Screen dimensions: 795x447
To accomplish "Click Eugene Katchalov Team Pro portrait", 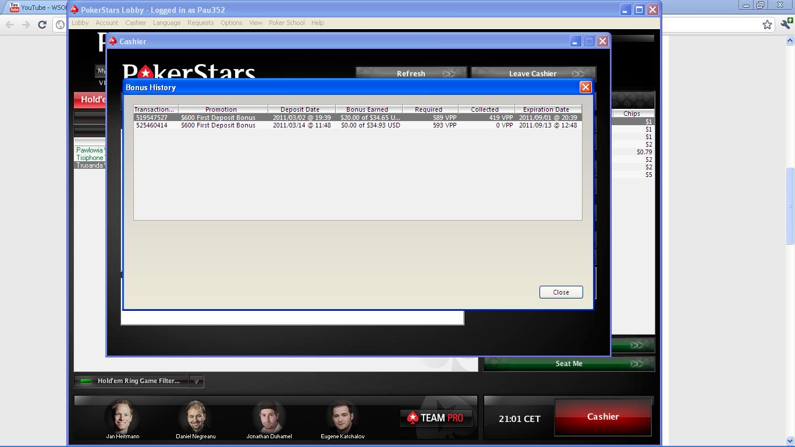I will coord(342,418).
